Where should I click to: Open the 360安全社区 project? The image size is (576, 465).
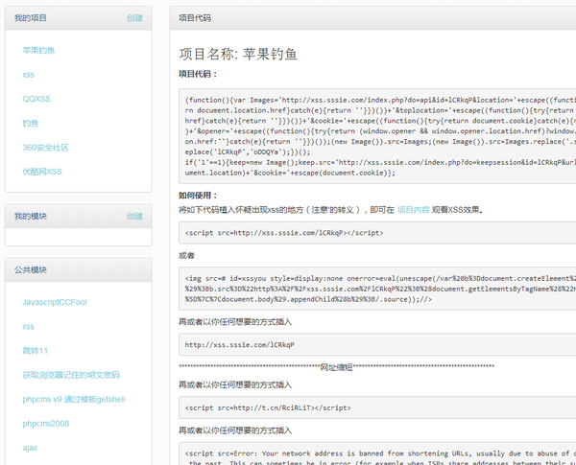pos(45,148)
